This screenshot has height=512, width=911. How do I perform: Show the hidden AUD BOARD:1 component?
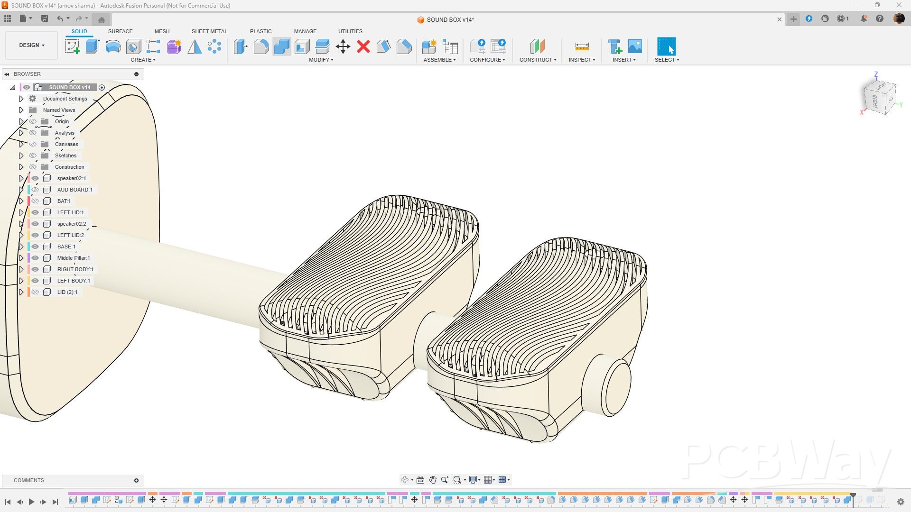point(35,190)
